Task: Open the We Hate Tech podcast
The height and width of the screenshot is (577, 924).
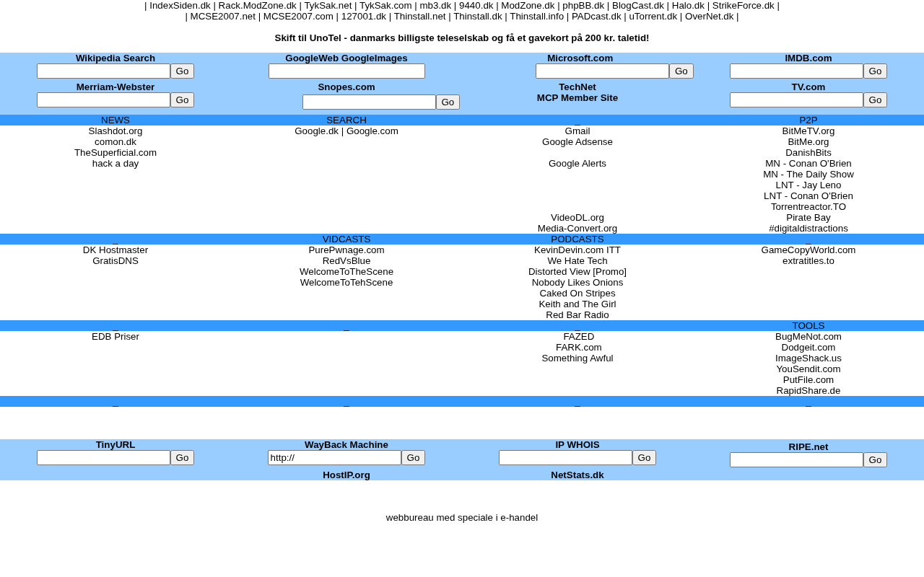Action: click(577, 261)
